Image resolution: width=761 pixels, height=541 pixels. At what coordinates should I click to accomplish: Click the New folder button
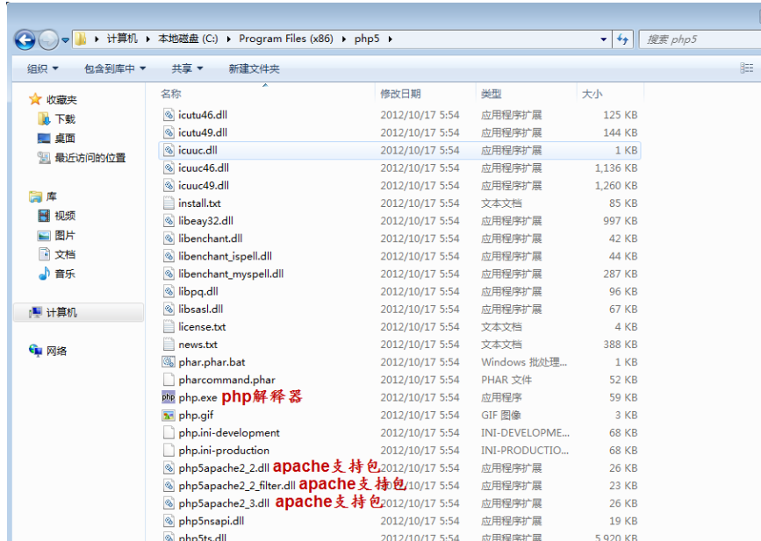[x=254, y=68]
